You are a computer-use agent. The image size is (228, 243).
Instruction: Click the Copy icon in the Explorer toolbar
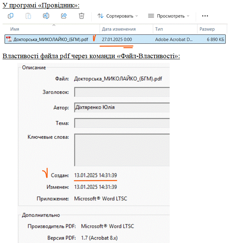pos(10,16)
